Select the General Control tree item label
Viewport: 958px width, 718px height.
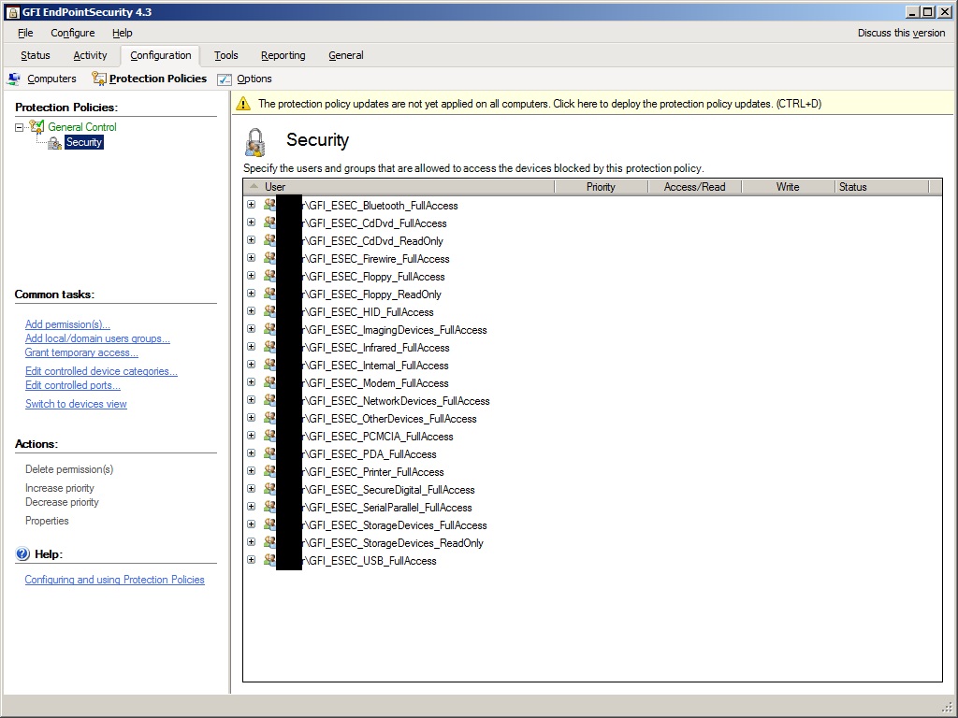[82, 126]
